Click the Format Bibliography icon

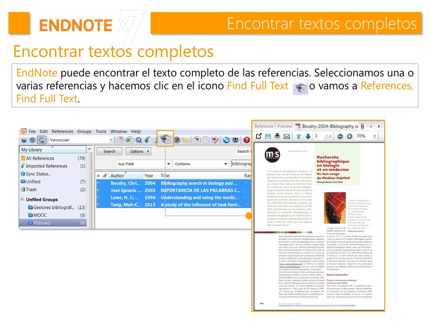tap(206, 140)
